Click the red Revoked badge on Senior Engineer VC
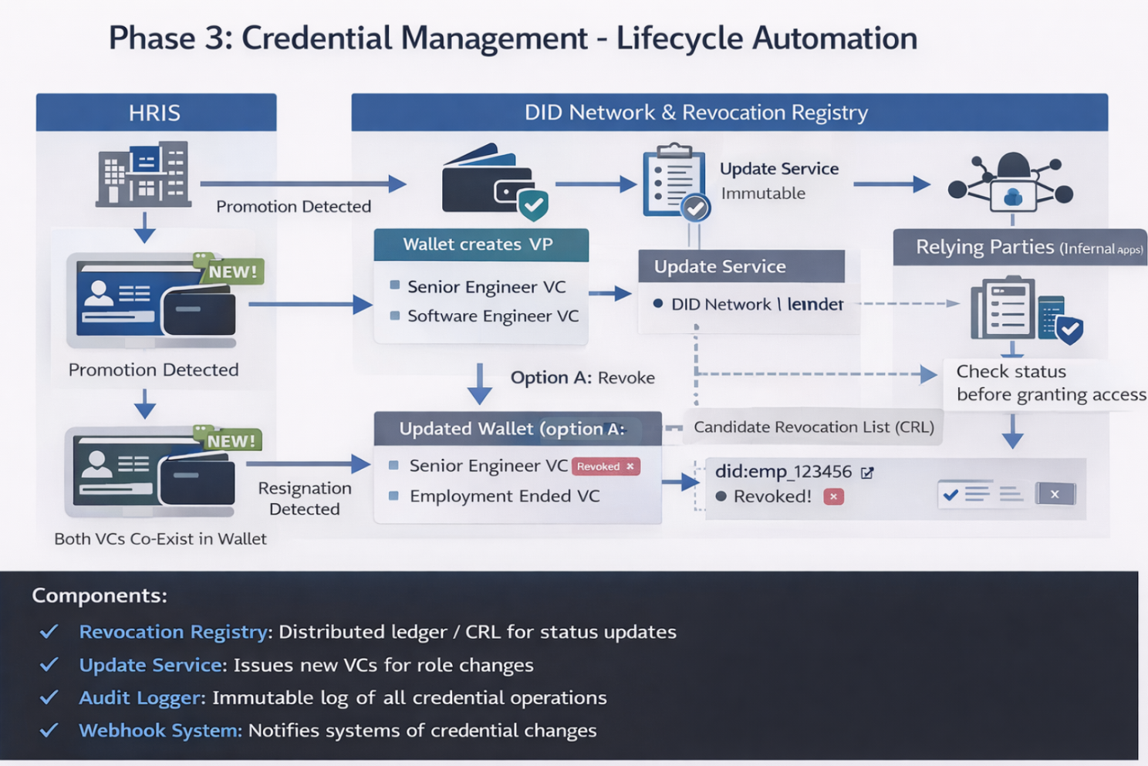 pyautogui.click(x=606, y=466)
